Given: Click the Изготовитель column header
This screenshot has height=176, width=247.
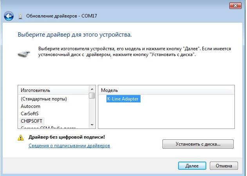Looking at the screenshot, I should pyautogui.click(x=53, y=90).
